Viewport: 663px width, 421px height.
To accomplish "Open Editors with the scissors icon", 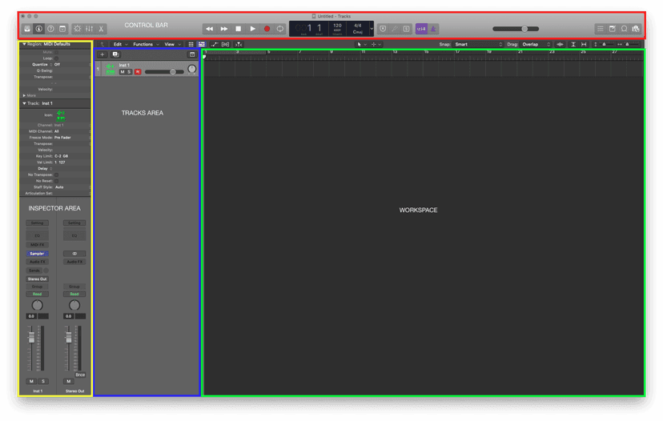I will 101,29.
